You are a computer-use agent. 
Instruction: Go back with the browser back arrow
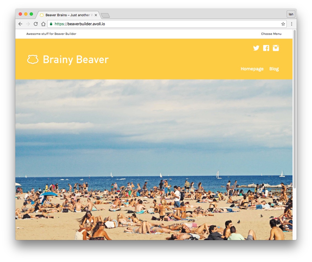[20, 24]
